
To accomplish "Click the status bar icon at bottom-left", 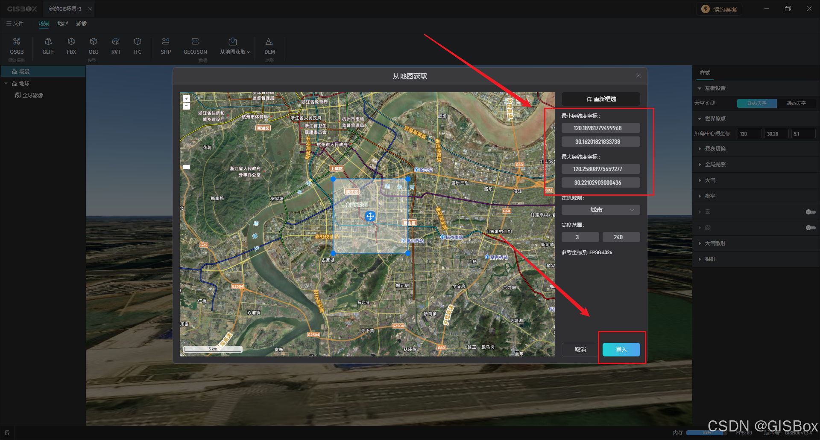I will click(7, 432).
